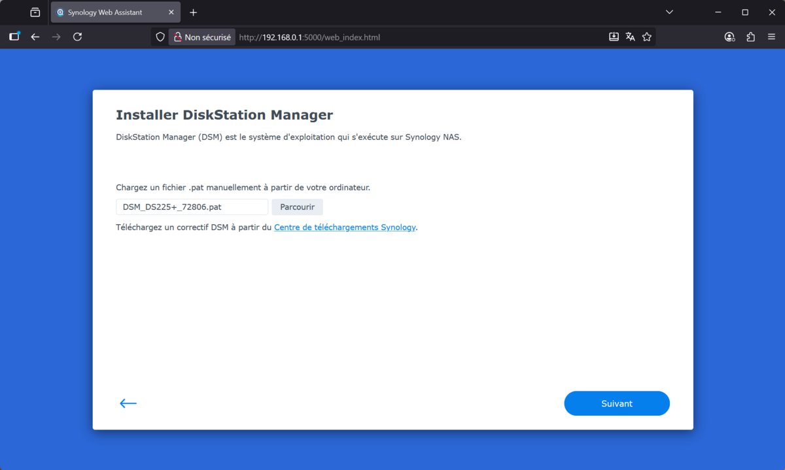
Task: Reload the current page
Action: 77,37
